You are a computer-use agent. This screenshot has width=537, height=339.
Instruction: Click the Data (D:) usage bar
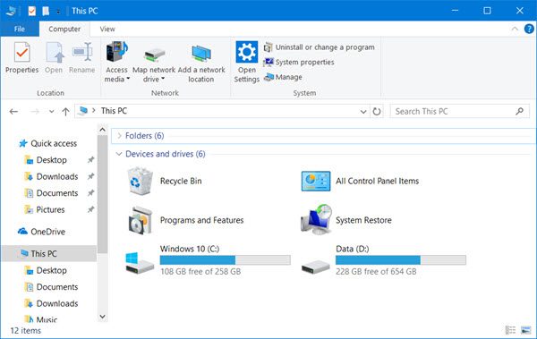tap(401, 260)
